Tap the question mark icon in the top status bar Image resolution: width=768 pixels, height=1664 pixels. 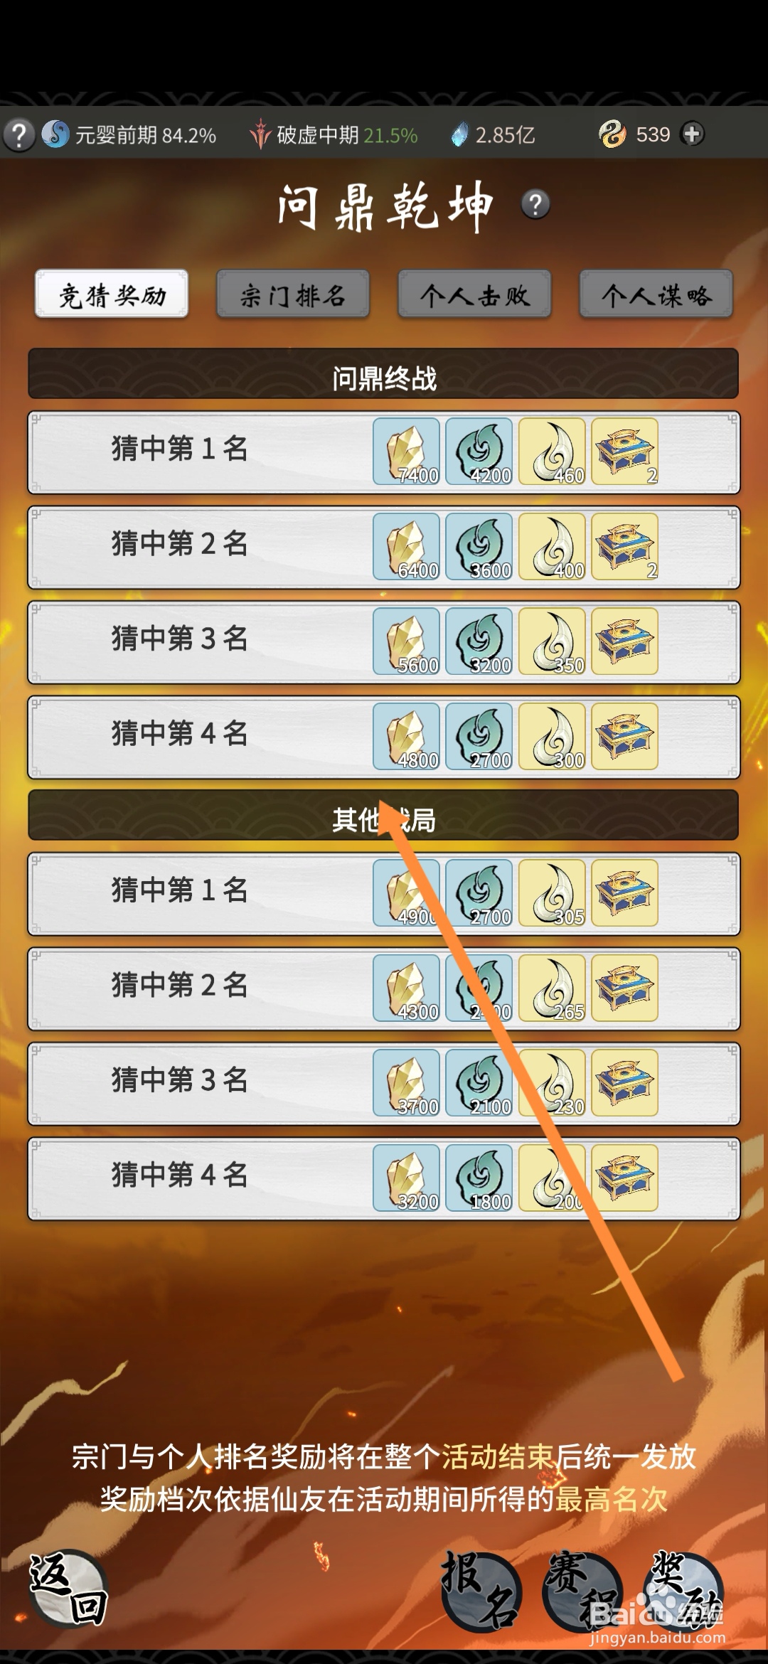(19, 134)
